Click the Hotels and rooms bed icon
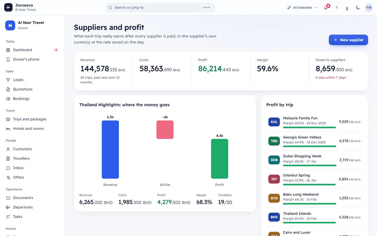The image size is (377, 236). tap(8, 129)
